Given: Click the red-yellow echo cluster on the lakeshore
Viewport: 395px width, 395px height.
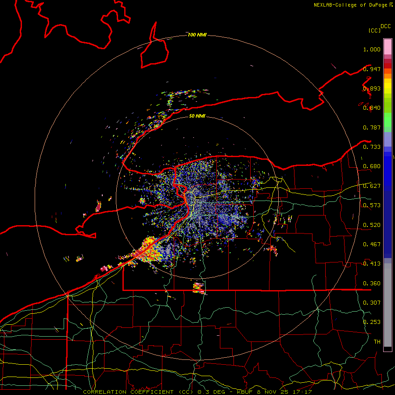Looking at the screenshot, I should pyautogui.click(x=150, y=249).
